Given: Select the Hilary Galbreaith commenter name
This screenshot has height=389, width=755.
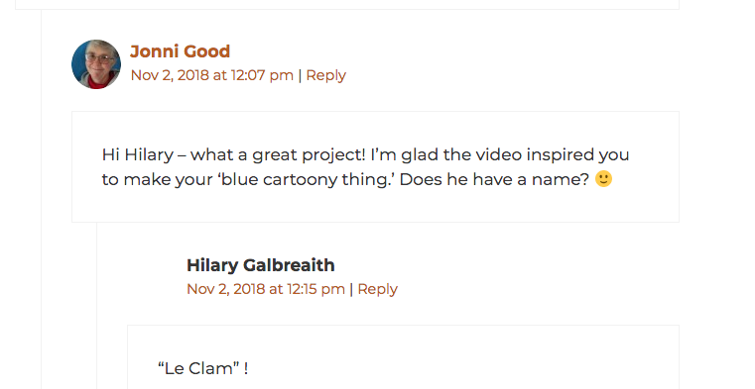Looking at the screenshot, I should [x=261, y=265].
